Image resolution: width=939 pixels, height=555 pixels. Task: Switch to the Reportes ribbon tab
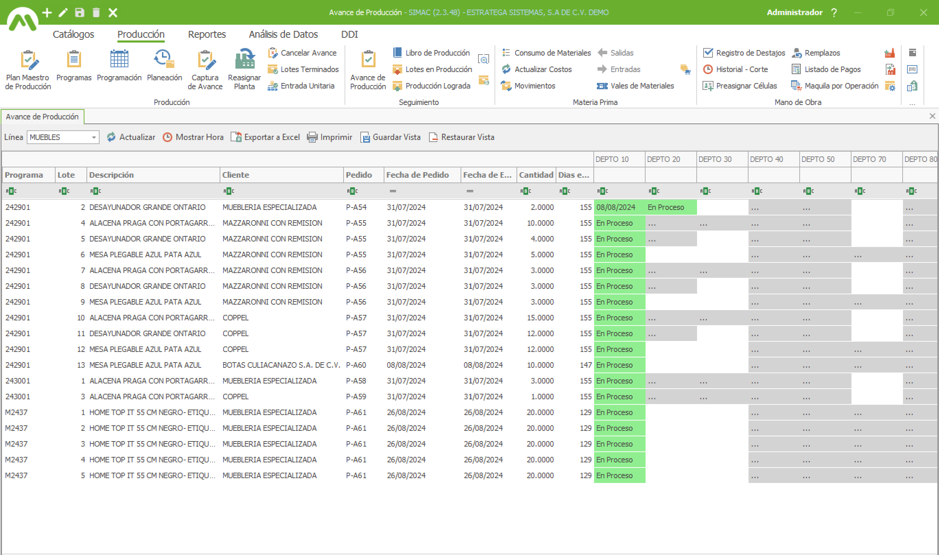pyautogui.click(x=207, y=34)
